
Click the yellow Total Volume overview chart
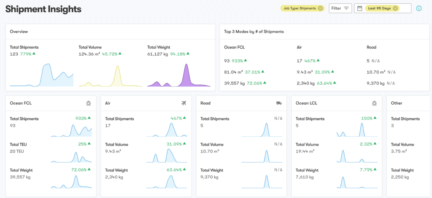click(110, 76)
